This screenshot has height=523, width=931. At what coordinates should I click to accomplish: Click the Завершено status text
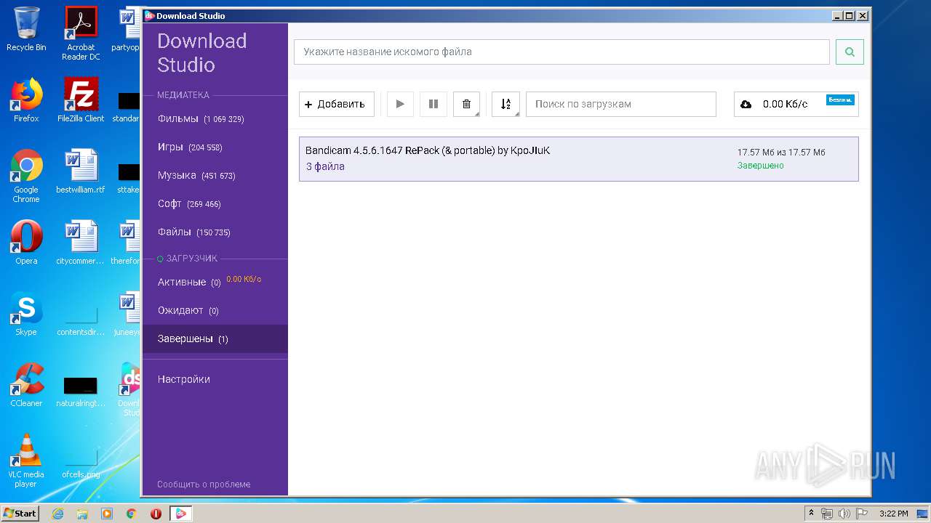pyautogui.click(x=761, y=166)
